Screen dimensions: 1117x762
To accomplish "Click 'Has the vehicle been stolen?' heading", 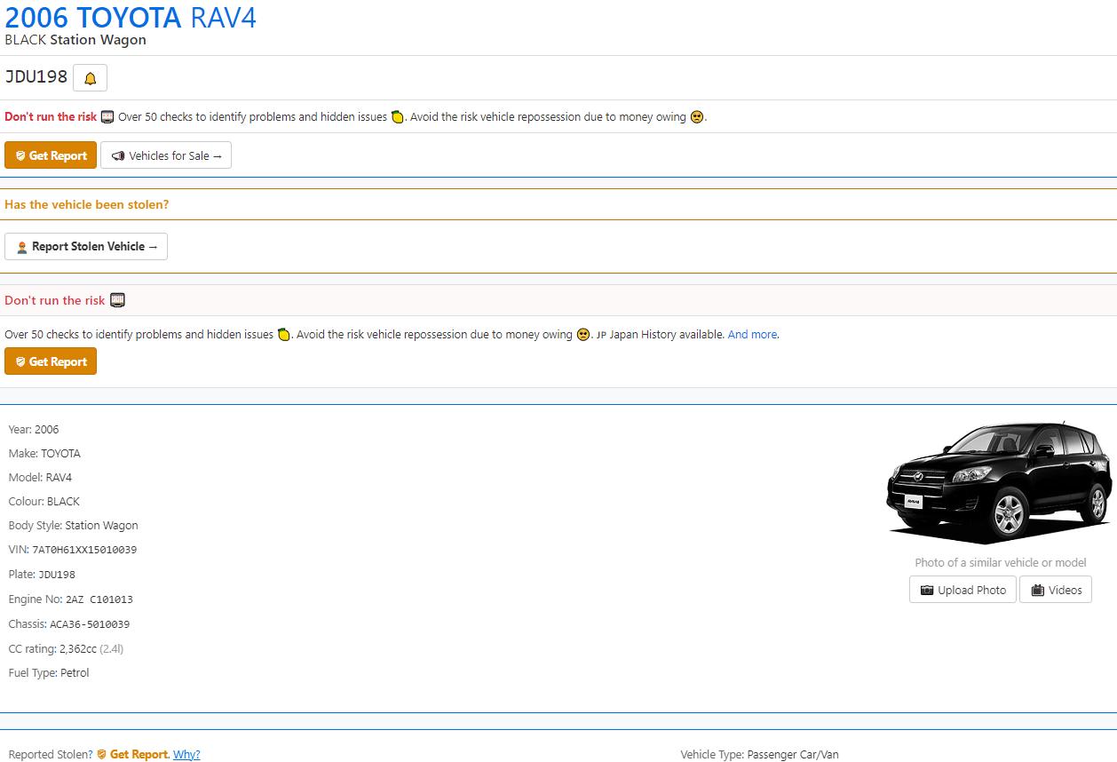I will click(x=87, y=204).
